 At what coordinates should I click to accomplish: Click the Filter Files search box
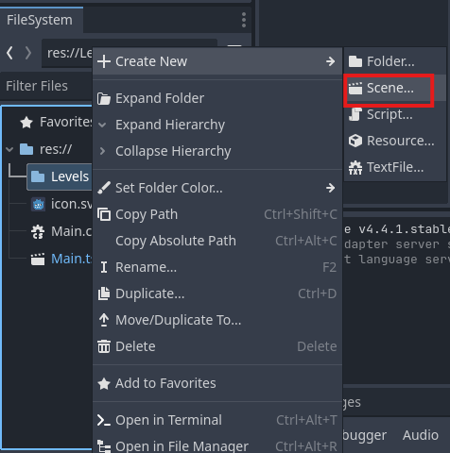point(47,86)
